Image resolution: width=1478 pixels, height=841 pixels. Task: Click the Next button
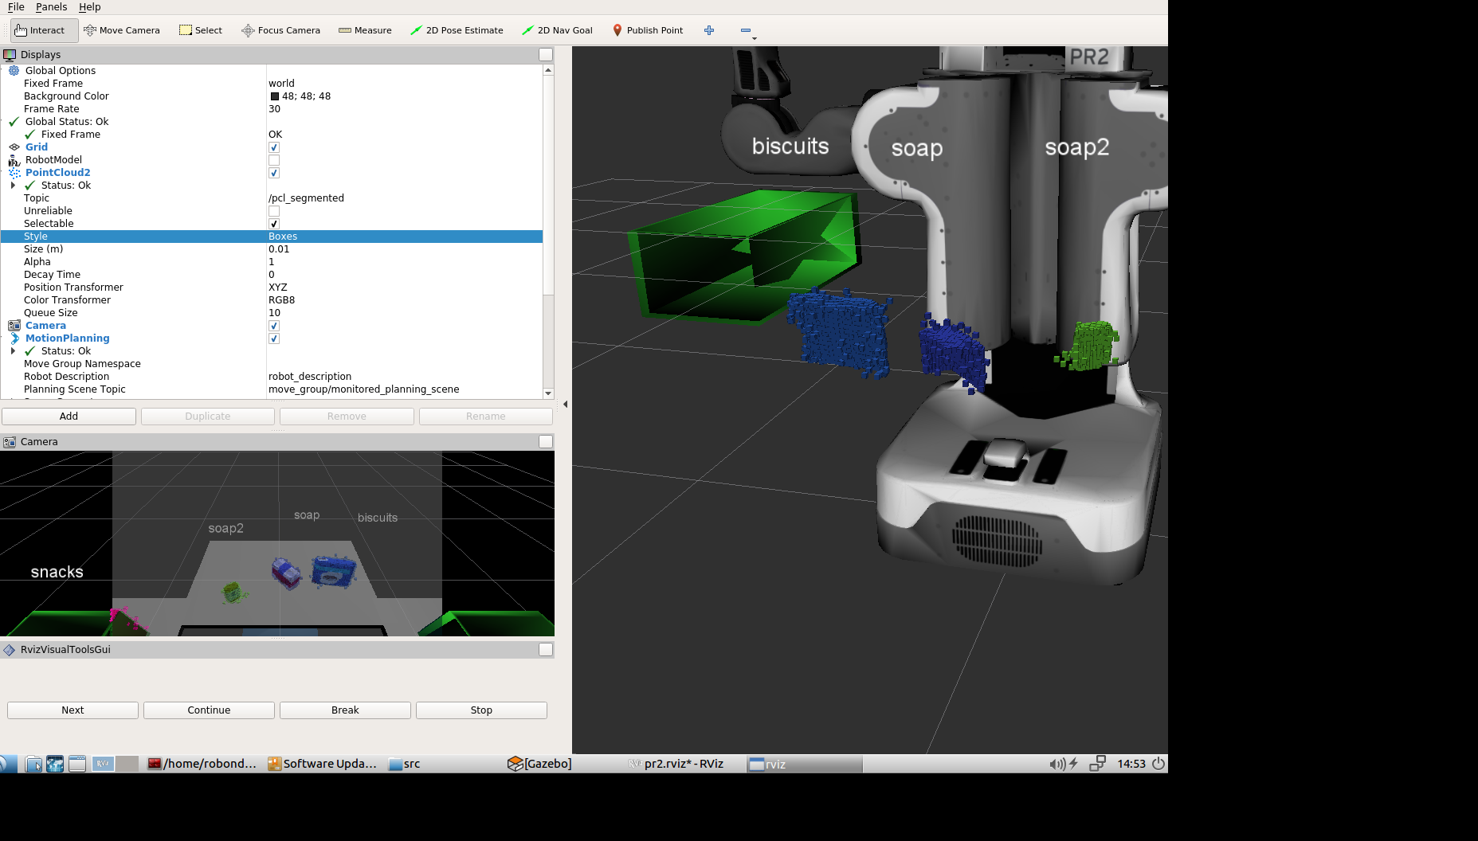(x=73, y=710)
